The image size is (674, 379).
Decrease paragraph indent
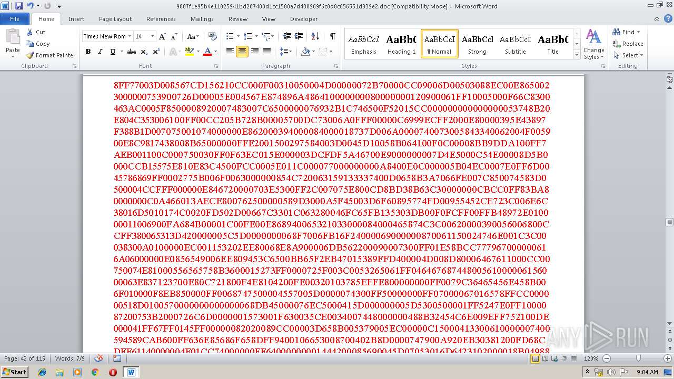point(287,36)
